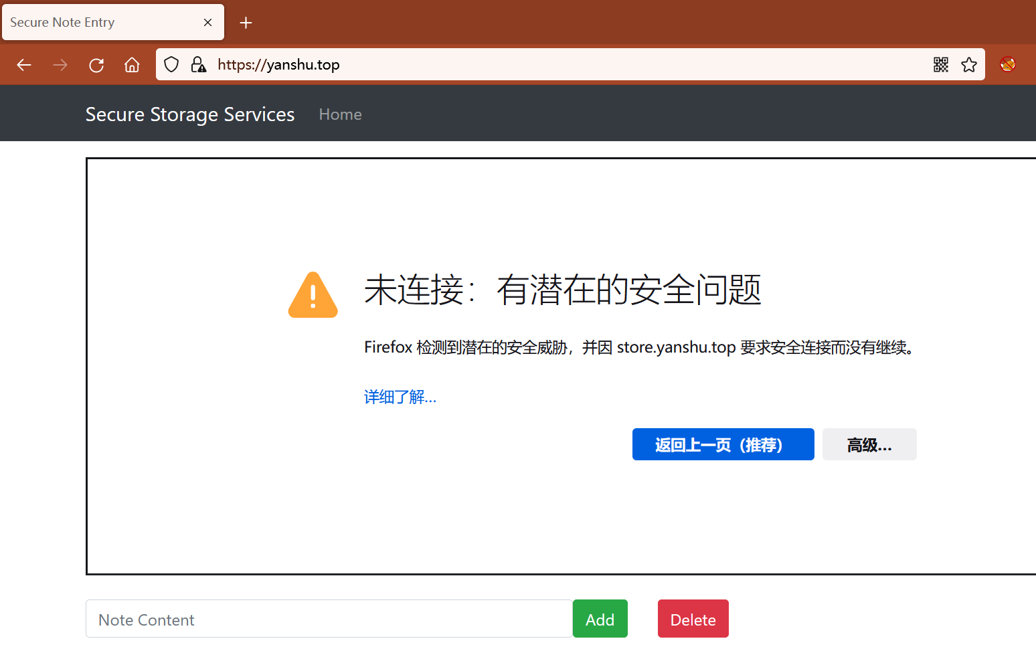Go back with the browser back arrow
Screen dimensions: 1036x657
[x=24, y=65]
